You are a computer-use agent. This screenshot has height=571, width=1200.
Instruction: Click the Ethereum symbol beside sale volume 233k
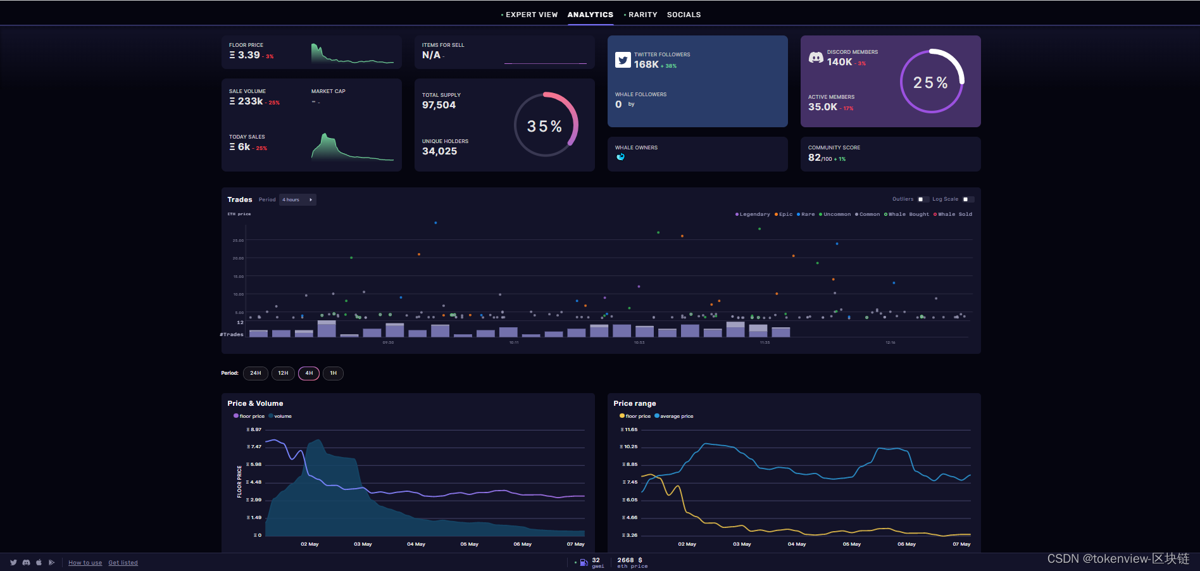(x=232, y=101)
